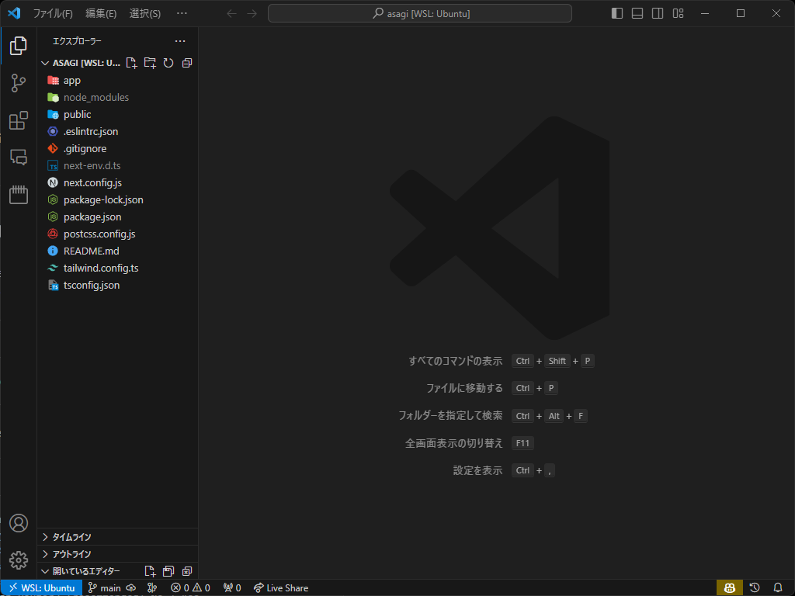Open the chat bubbles view in activity bar
Image resolution: width=795 pixels, height=596 pixels.
pyautogui.click(x=19, y=158)
